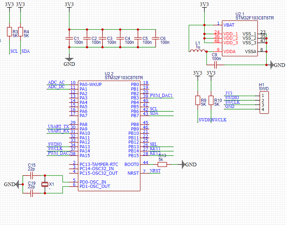Click pull-up resistor R10

pos(211,100)
